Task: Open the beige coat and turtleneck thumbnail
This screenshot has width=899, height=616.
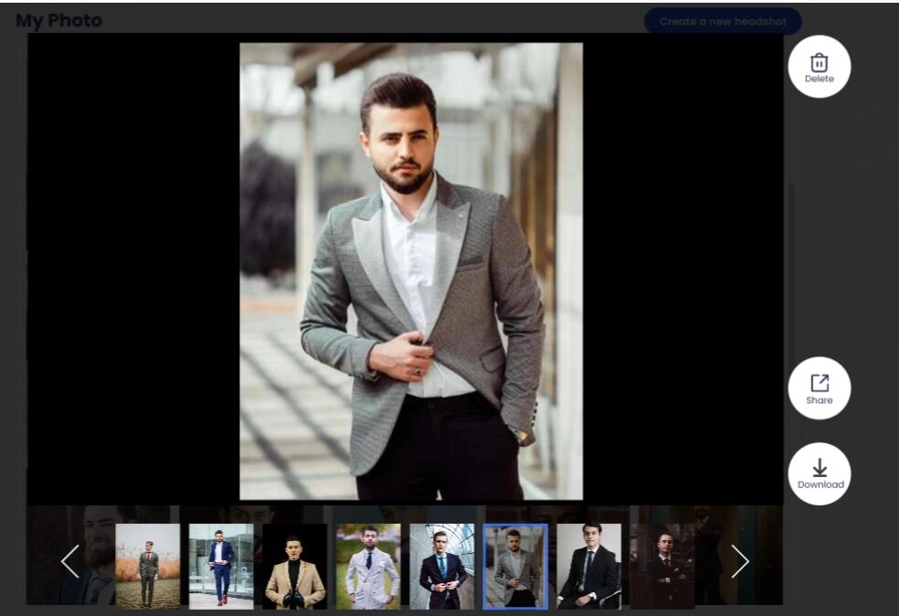Action: [x=295, y=566]
